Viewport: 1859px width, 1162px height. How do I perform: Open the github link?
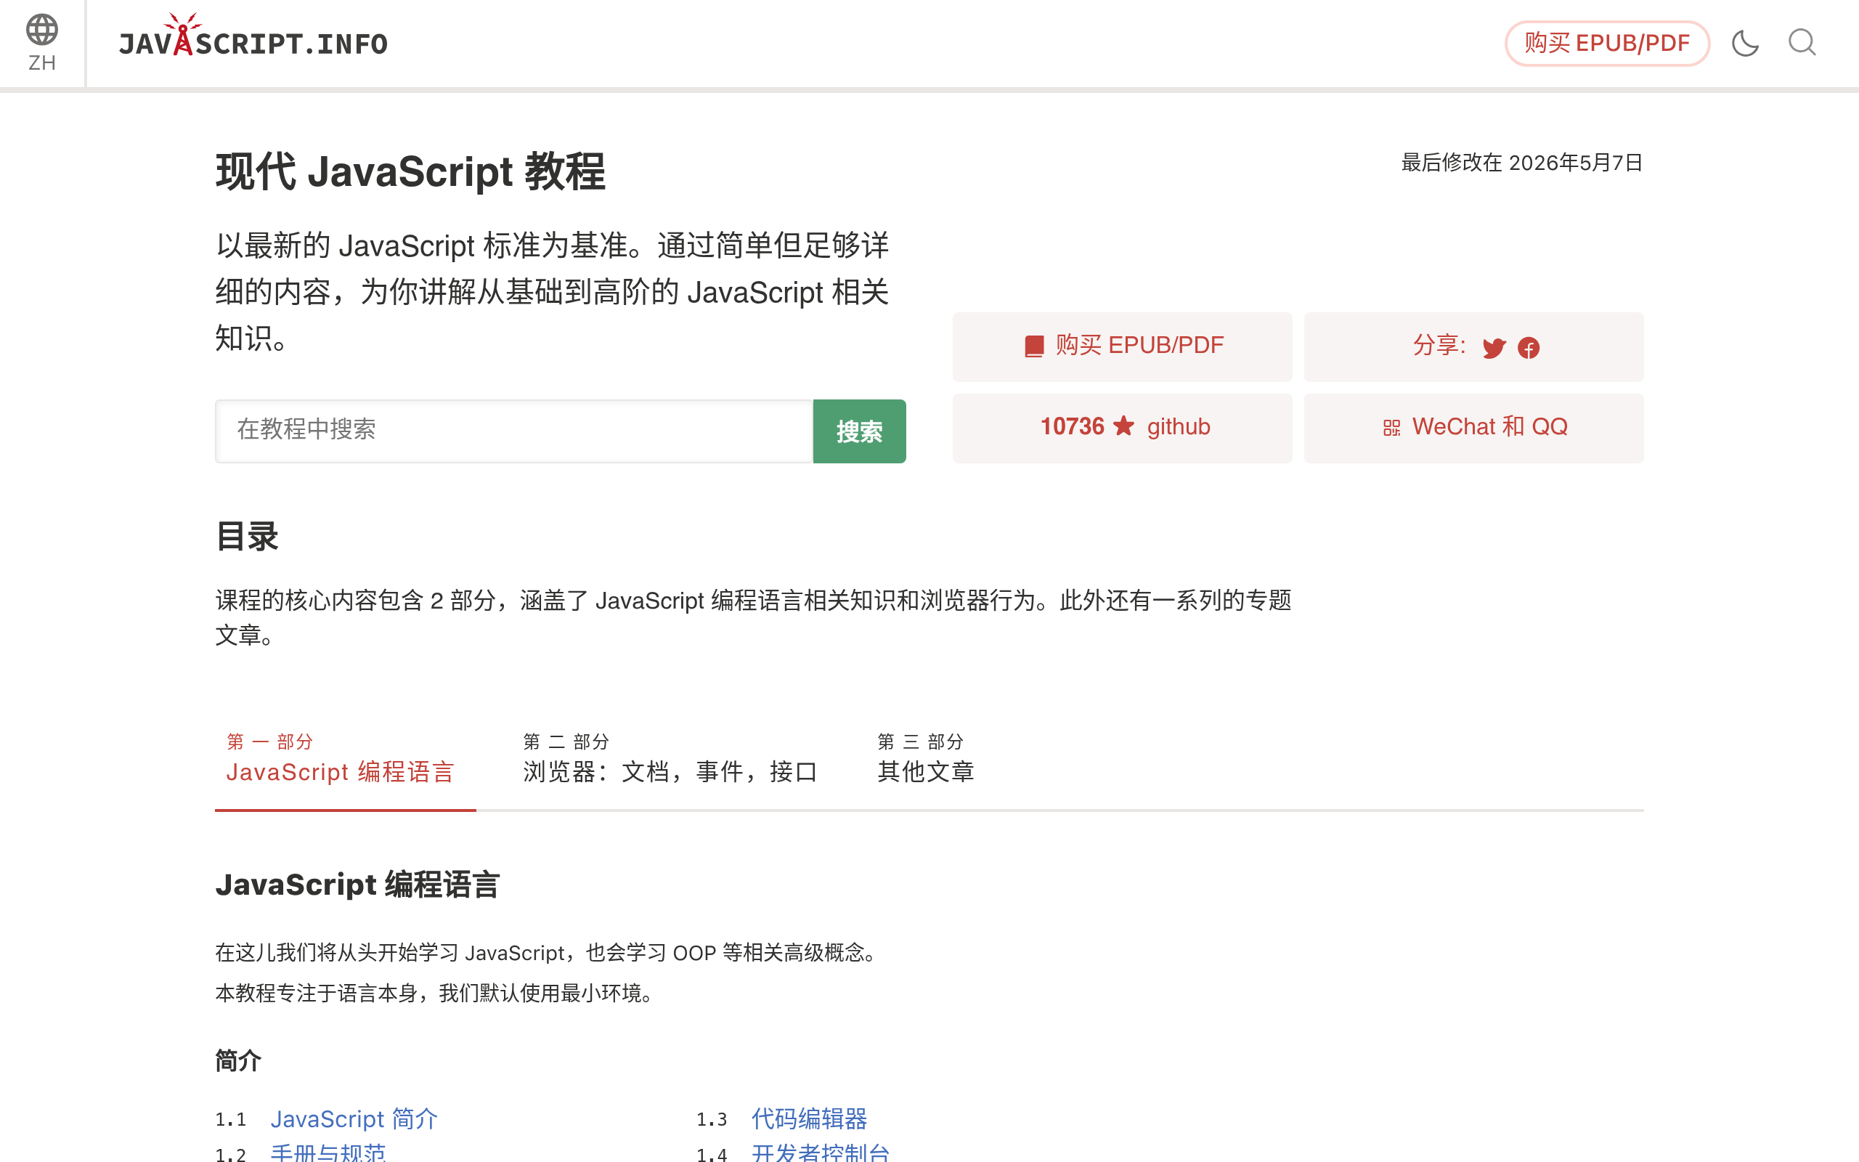coord(1179,427)
